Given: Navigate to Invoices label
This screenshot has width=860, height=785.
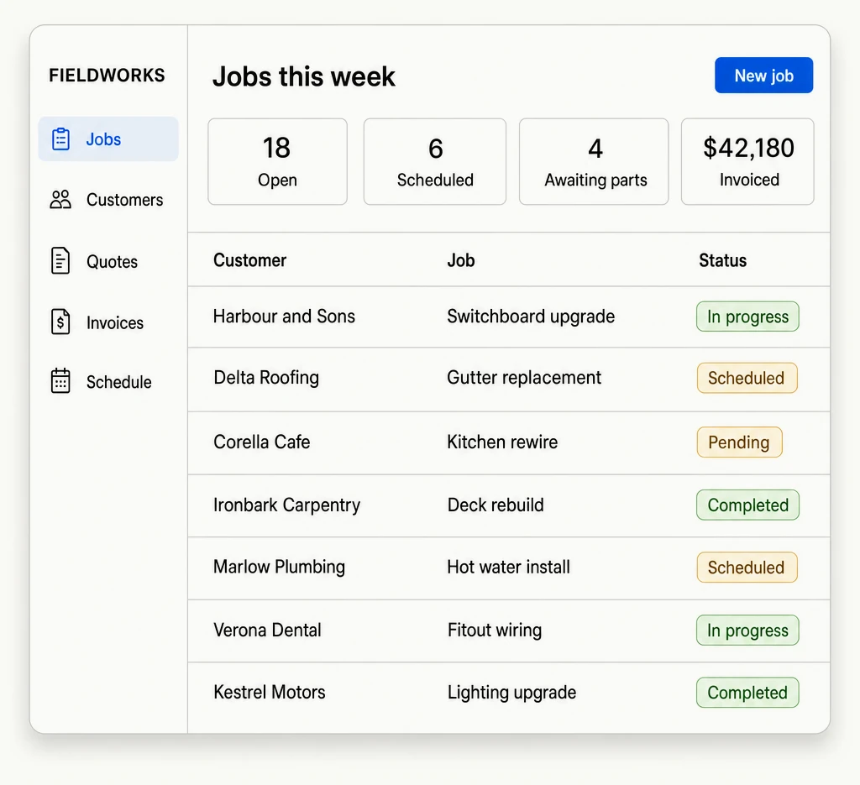Looking at the screenshot, I should (114, 323).
